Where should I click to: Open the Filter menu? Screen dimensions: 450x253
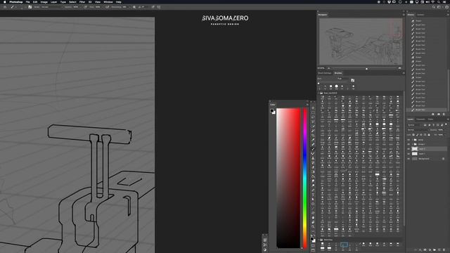click(82, 2)
